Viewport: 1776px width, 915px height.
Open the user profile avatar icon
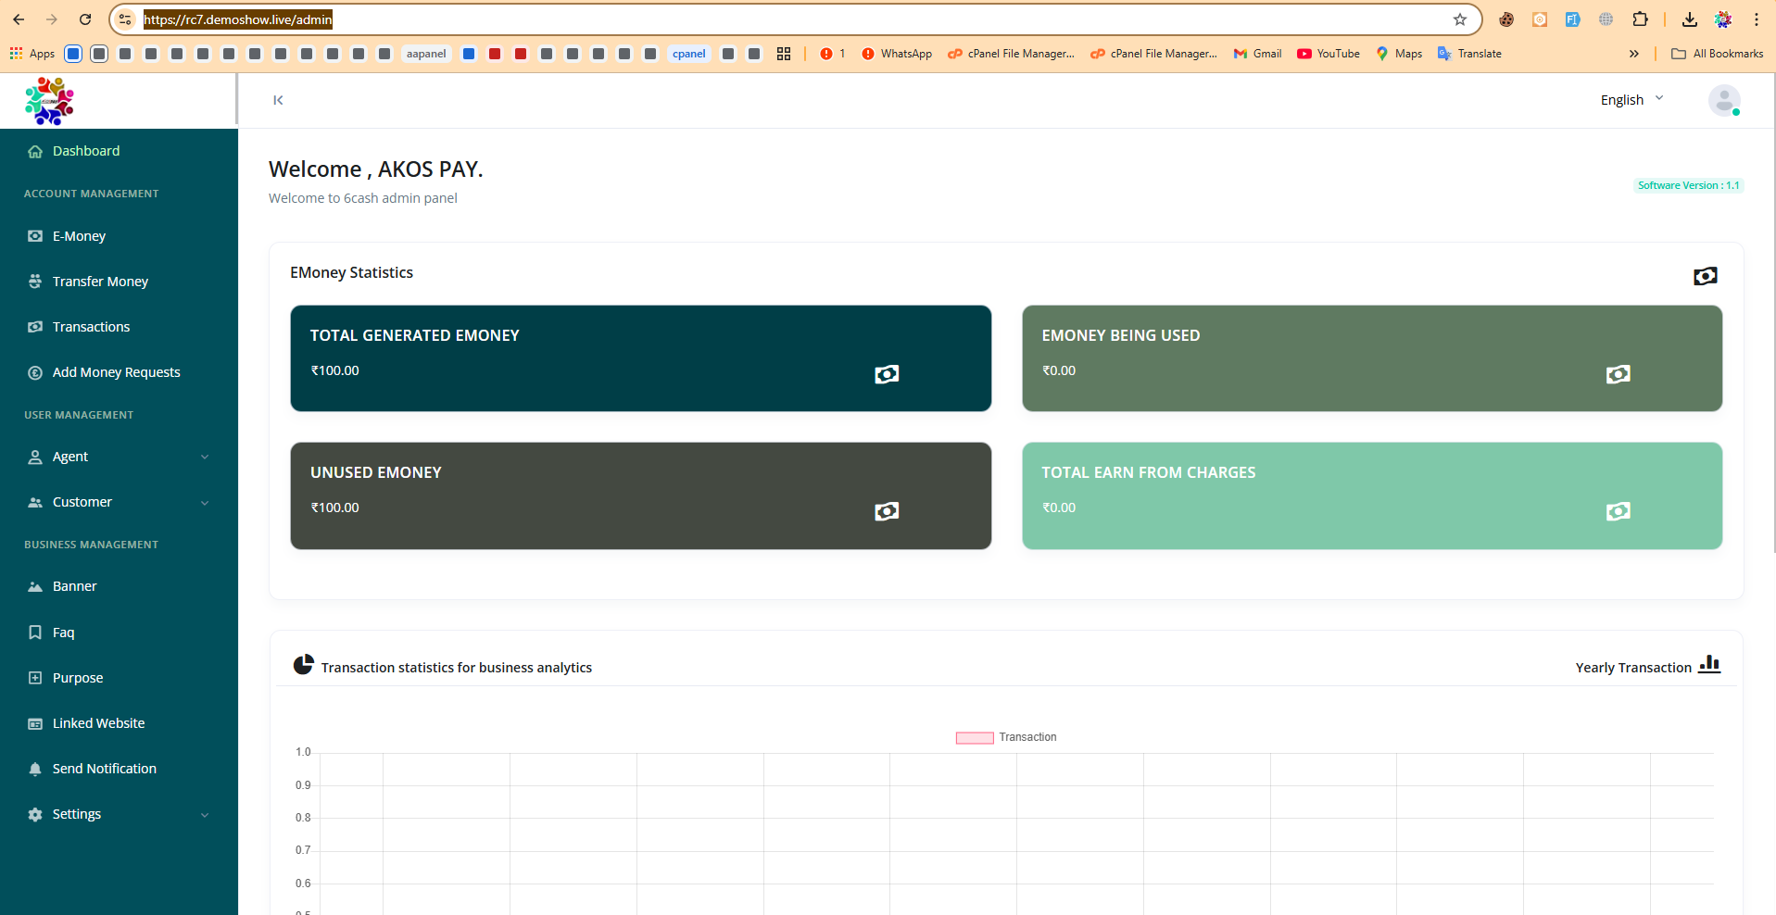pyautogui.click(x=1724, y=100)
